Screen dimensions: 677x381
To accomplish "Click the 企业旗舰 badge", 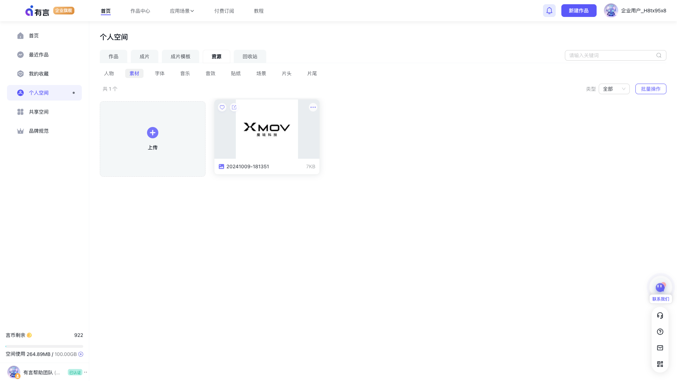I will tap(64, 11).
